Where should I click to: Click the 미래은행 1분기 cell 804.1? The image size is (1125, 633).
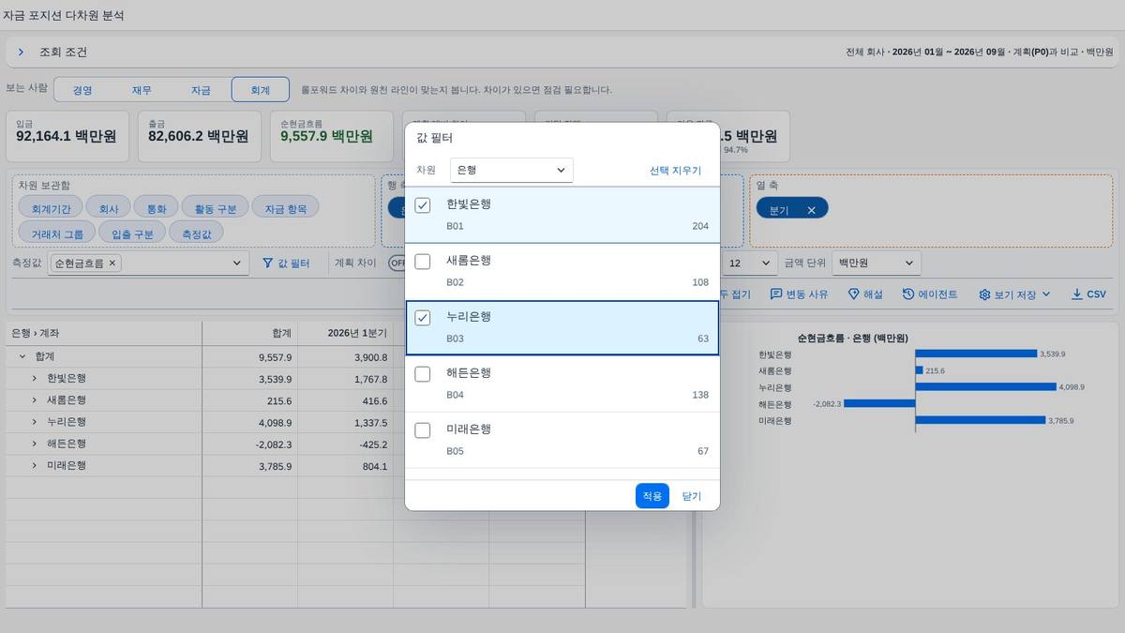click(x=345, y=465)
